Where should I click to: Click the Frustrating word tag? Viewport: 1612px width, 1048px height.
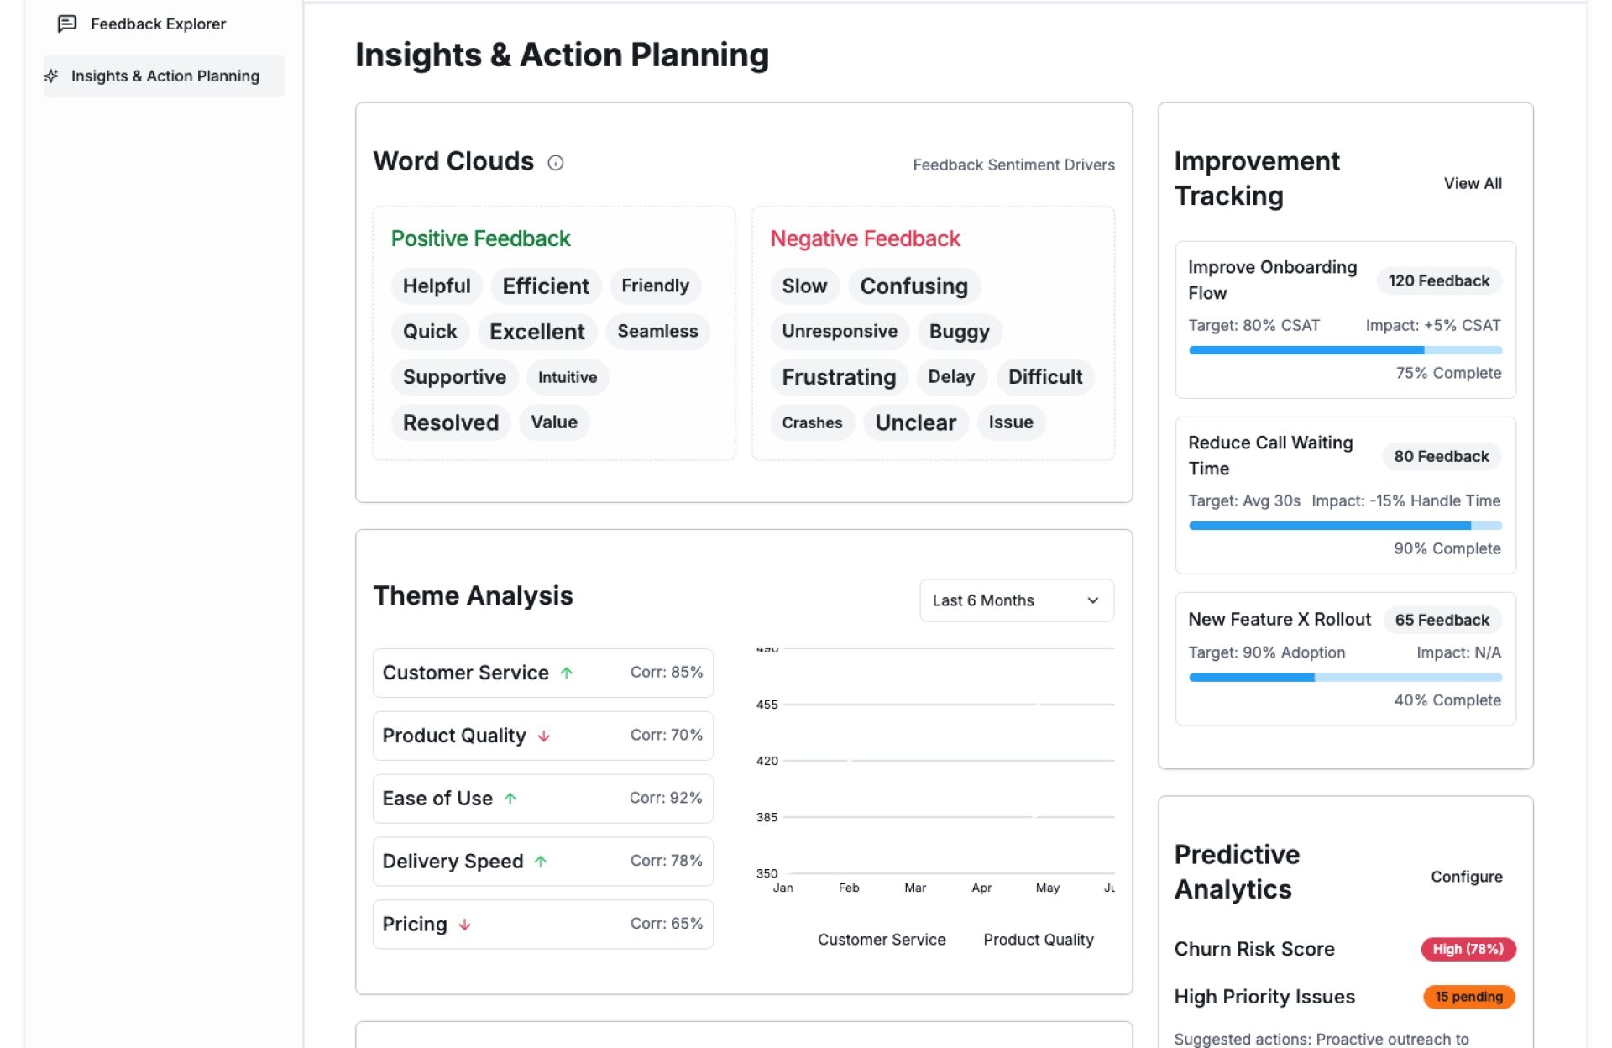[838, 377]
